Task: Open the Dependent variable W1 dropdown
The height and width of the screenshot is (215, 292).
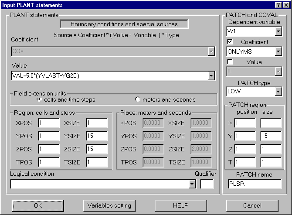Action: point(278,31)
